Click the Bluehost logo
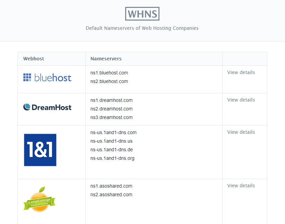 pos(47,77)
